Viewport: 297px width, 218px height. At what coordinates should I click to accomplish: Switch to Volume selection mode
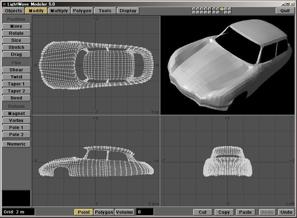[x=125, y=212]
